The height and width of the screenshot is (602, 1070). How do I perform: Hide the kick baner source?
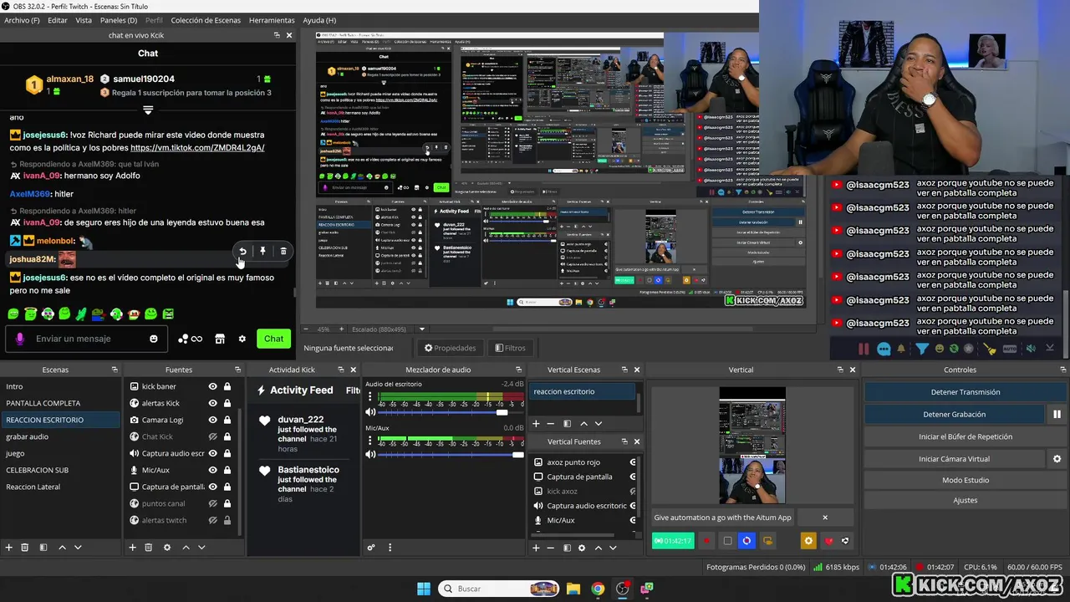(x=212, y=386)
